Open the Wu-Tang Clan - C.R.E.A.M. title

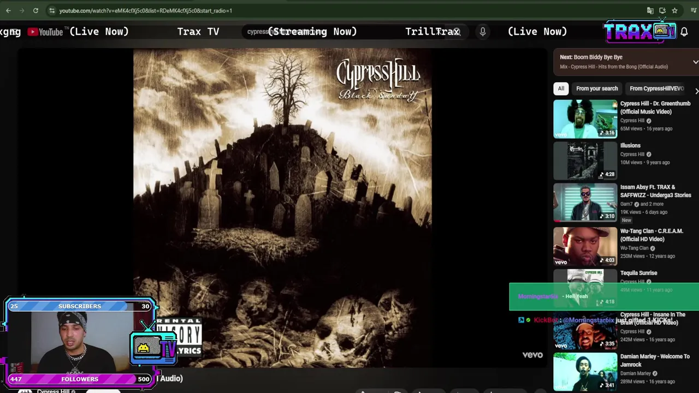pyautogui.click(x=651, y=235)
